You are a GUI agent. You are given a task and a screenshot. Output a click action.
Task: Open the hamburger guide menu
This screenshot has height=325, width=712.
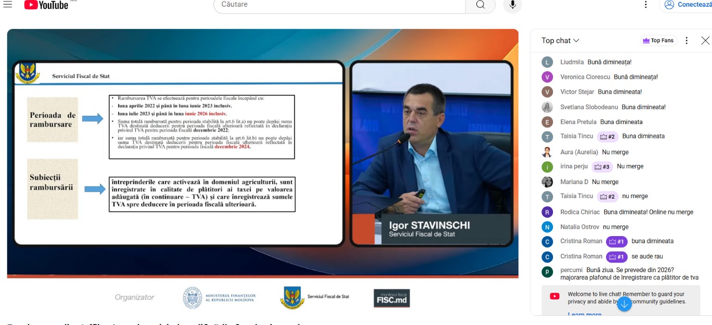tap(7, 4)
